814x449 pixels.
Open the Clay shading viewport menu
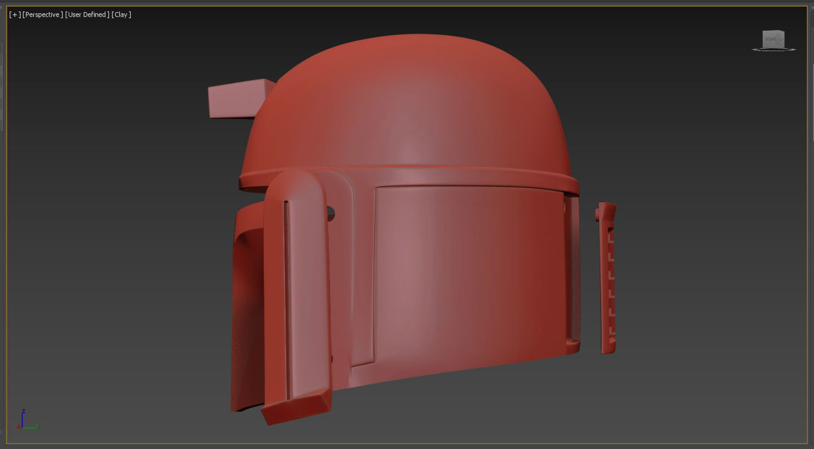[122, 14]
